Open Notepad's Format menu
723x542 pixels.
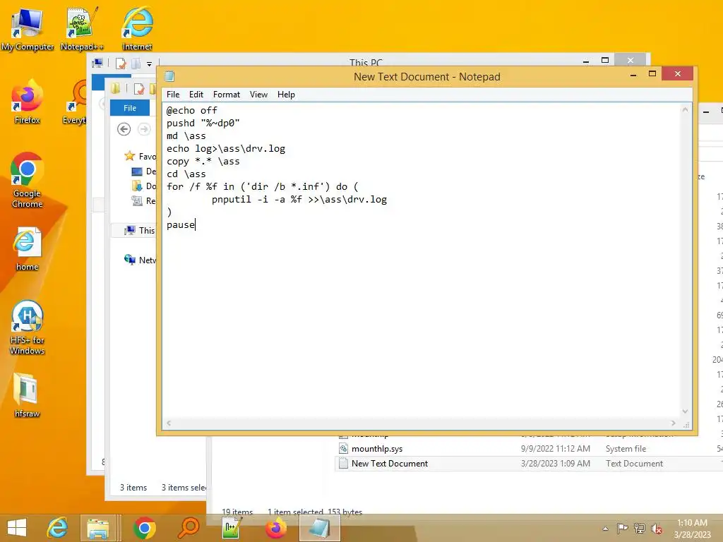pyautogui.click(x=227, y=95)
